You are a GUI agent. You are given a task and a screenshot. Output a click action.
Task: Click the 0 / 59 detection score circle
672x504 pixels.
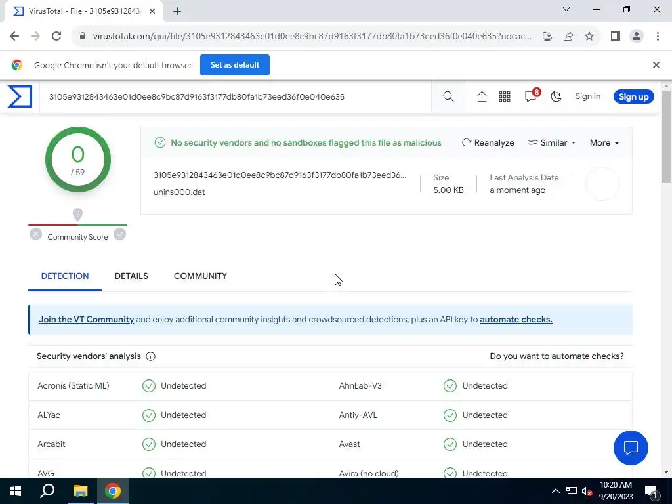point(78,159)
